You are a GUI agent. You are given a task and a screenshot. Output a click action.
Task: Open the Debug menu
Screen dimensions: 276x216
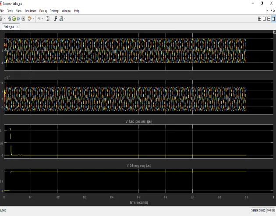coord(43,11)
